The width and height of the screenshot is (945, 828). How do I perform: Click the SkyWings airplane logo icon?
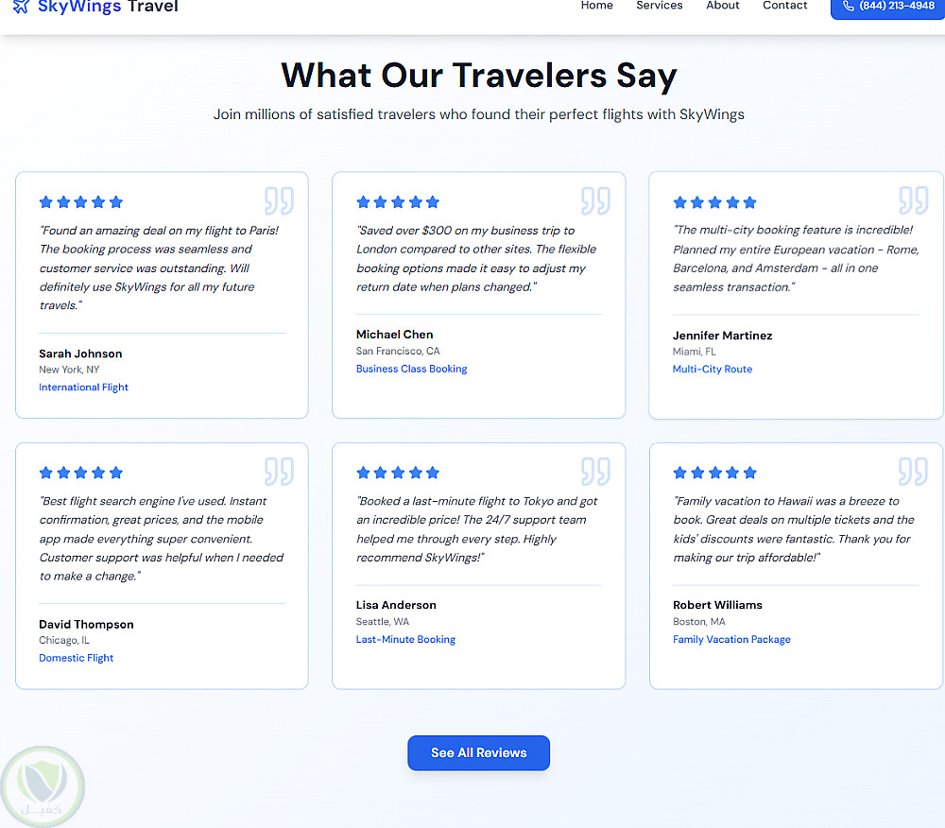22,7
